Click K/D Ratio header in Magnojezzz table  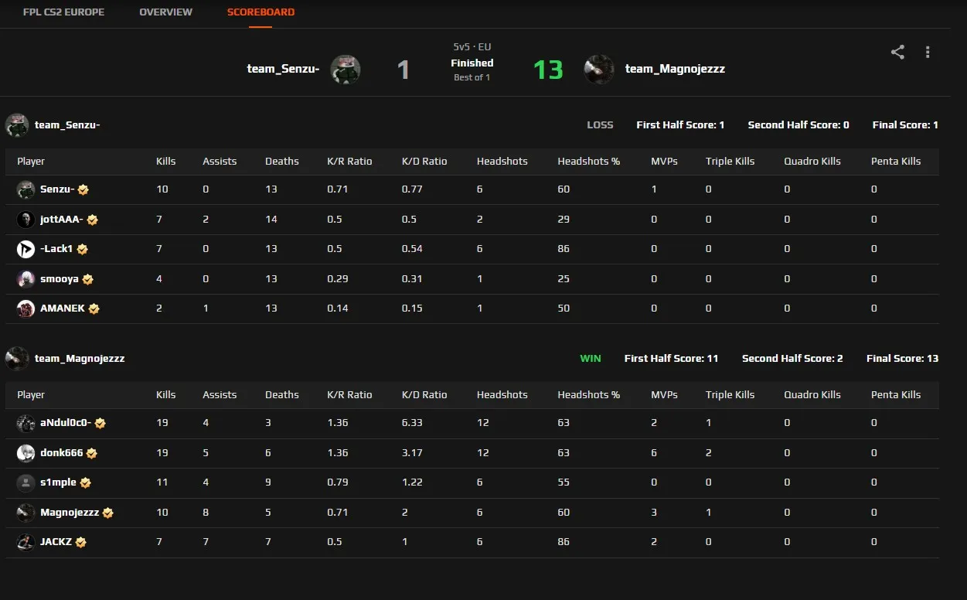[x=424, y=395]
